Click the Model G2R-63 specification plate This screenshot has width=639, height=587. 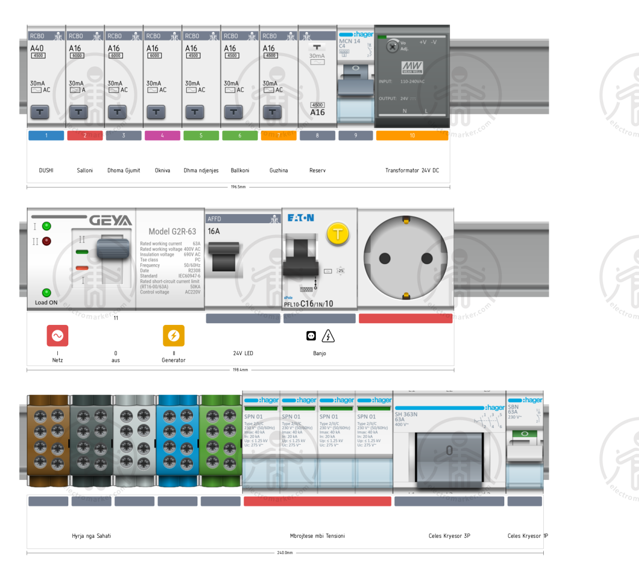click(171, 260)
